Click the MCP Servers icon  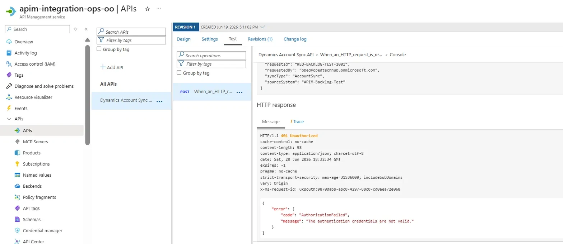point(17,142)
